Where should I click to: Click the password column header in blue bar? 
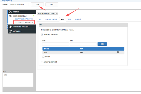pyautogui.click(x=82, y=49)
